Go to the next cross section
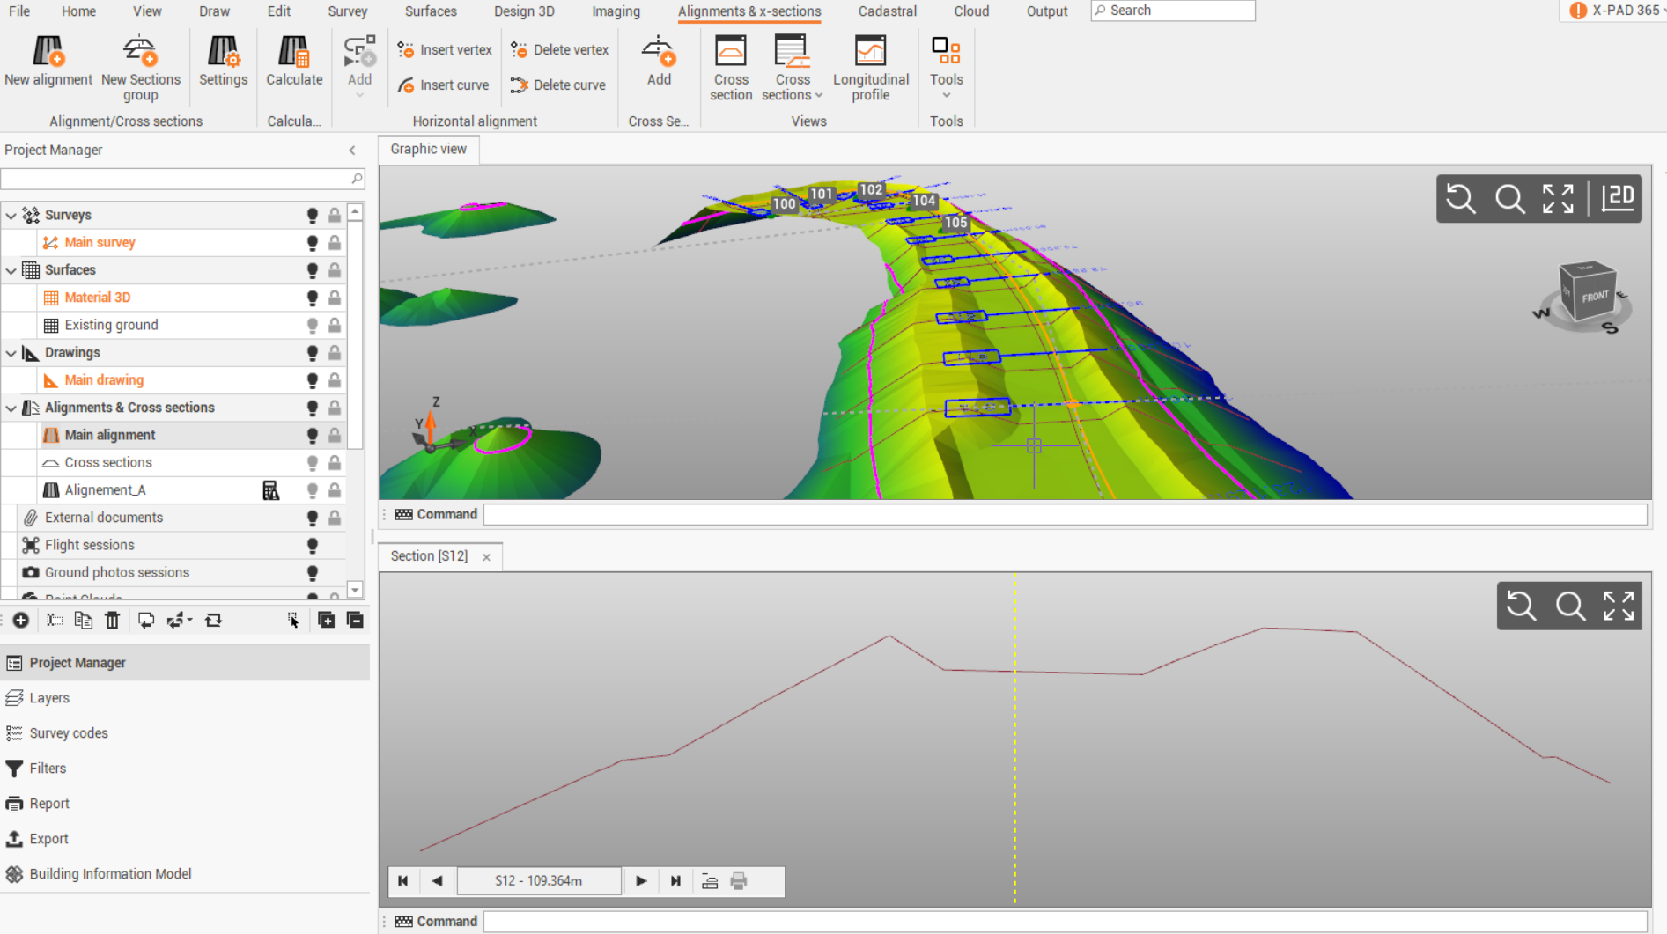The image size is (1667, 934). pos(641,881)
